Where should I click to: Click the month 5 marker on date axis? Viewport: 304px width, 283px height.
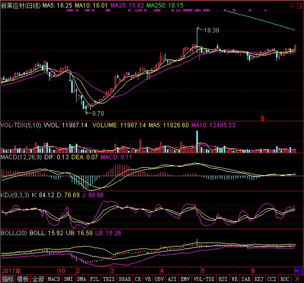(x=203, y=271)
